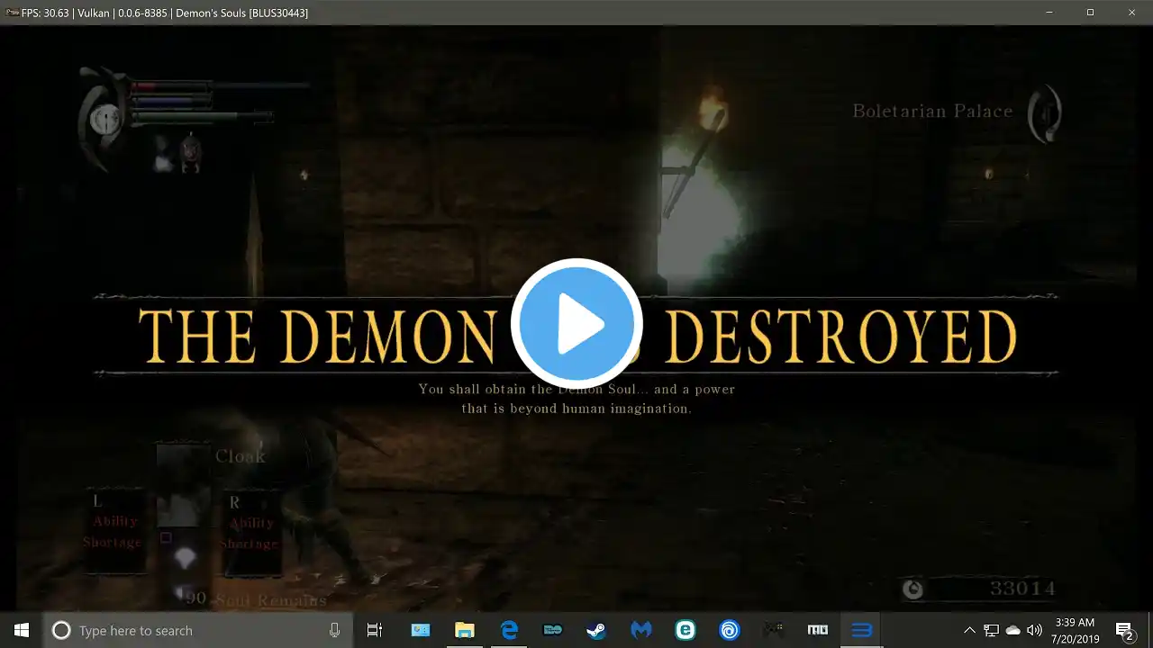
Task: Open the clock showing 3:39 AM
Action: coord(1074,630)
